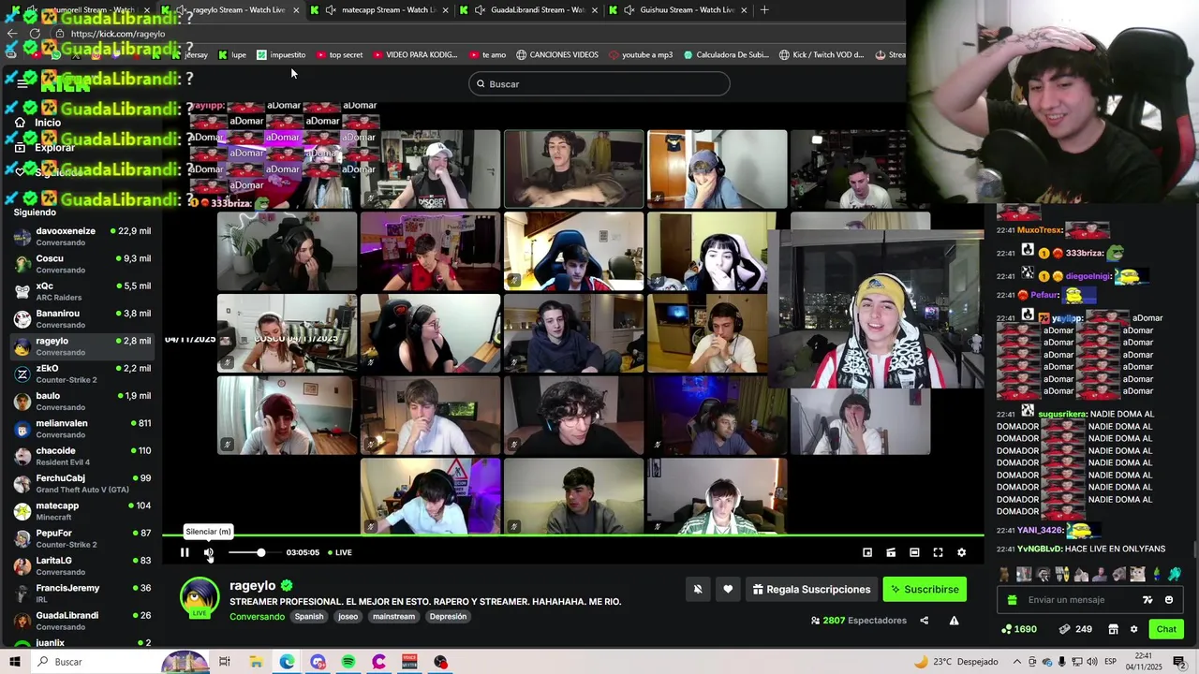Screen dimensions: 1199x674
Task: Mute the stream with the speaker icon
Action: [x=209, y=552]
